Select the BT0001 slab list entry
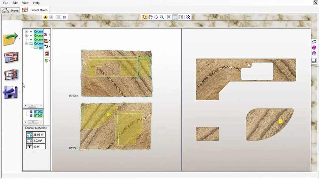The height and width of the screenshot is (179, 319). pyautogui.click(x=39, y=116)
